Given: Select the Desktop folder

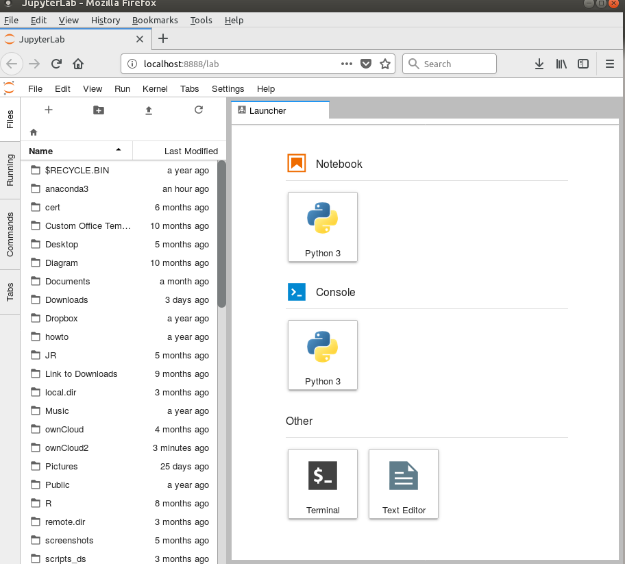Looking at the screenshot, I should coord(119,245).
